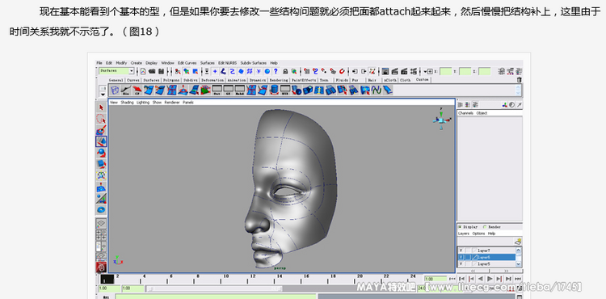606x299 pixels.
Task: Click select by component type icon
Action: click(196, 71)
